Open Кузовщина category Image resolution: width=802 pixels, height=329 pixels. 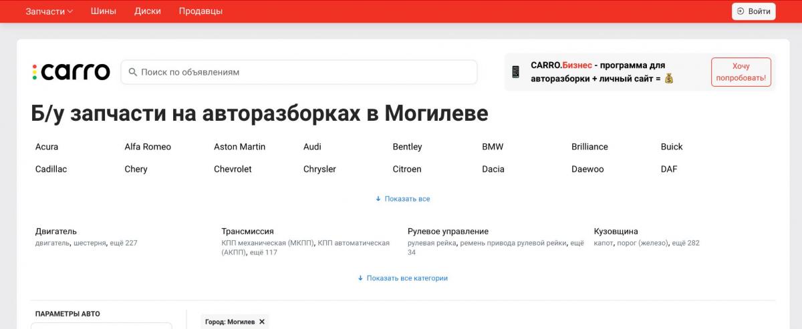[x=616, y=232]
